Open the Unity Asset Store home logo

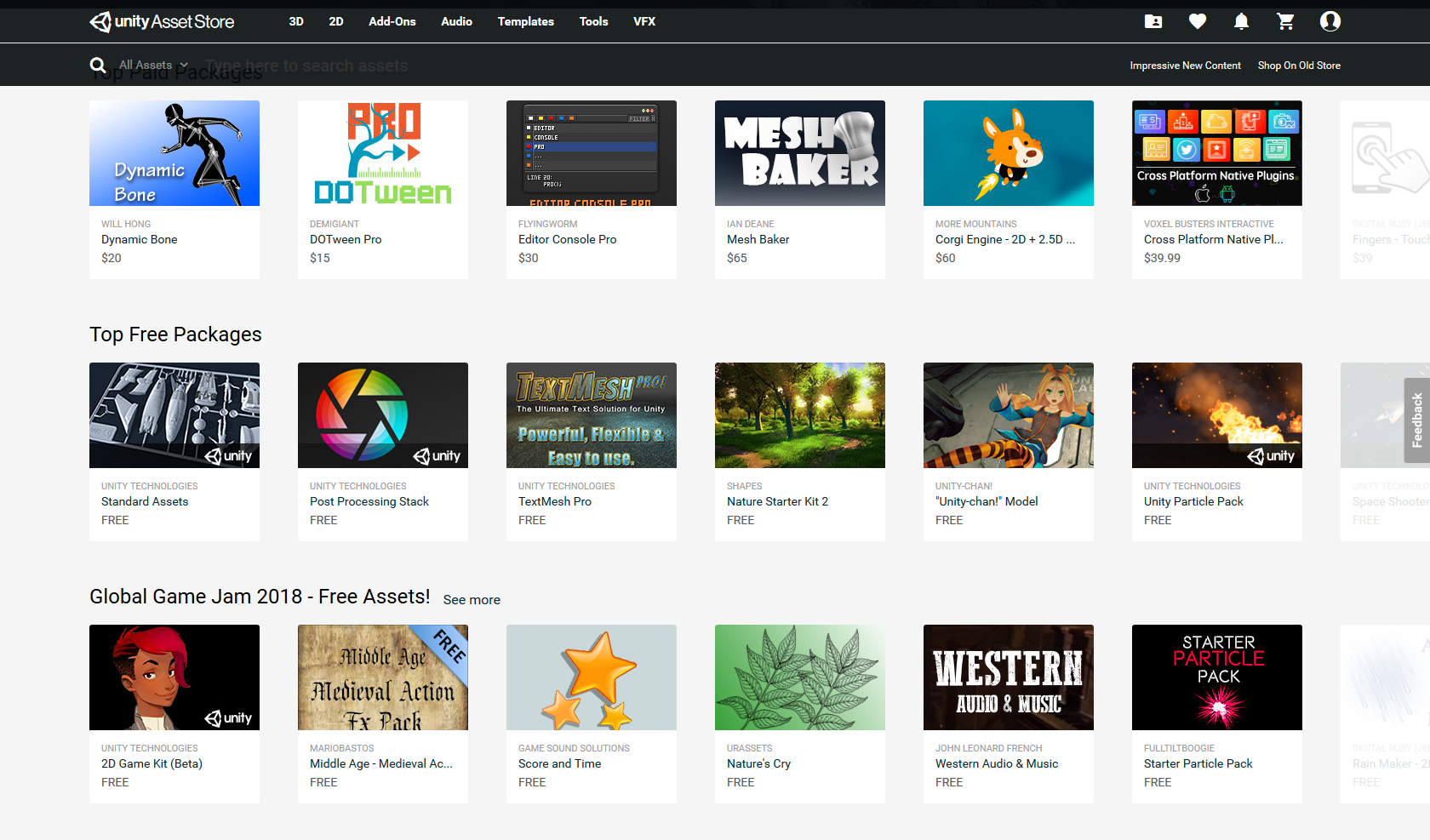(162, 21)
